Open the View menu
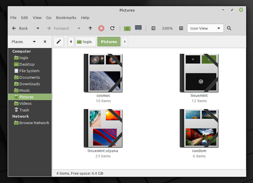The height and width of the screenshot is (183, 253). click(x=37, y=17)
